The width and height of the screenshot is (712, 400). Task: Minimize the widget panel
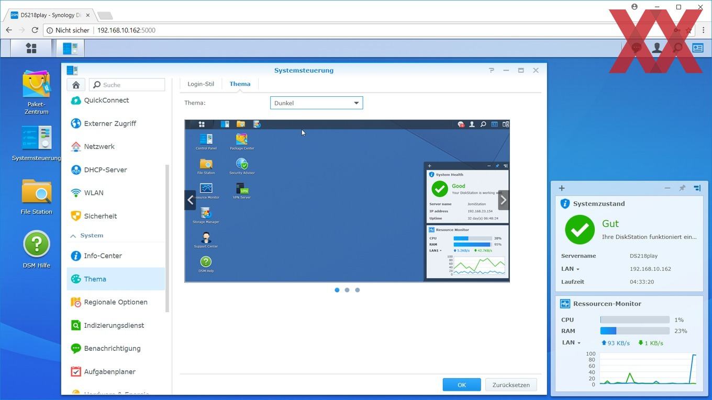click(x=667, y=188)
